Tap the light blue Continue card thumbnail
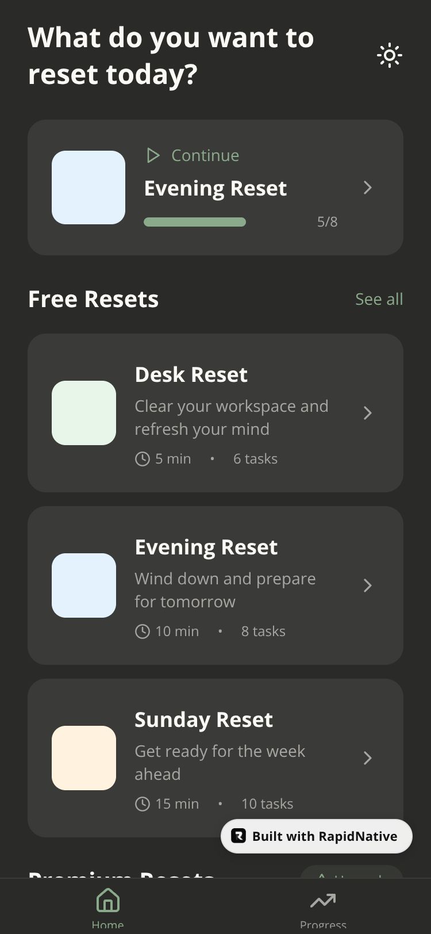This screenshot has height=934, width=431. [x=88, y=187]
